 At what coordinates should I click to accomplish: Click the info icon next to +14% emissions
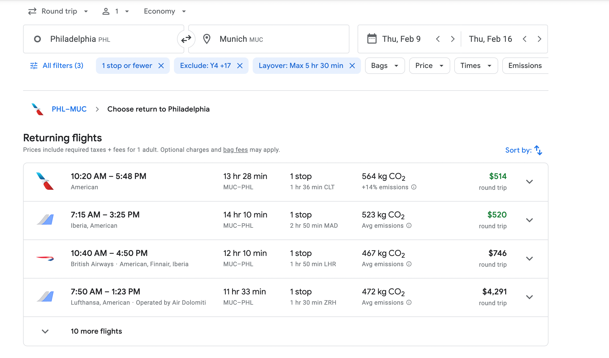pyautogui.click(x=414, y=187)
